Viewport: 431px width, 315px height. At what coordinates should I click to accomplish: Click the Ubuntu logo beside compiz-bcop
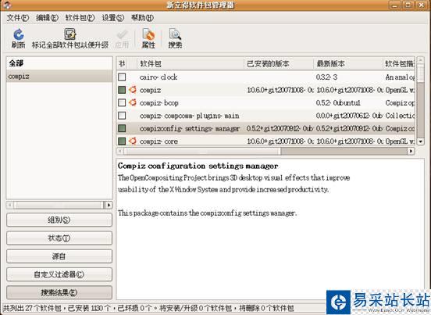click(x=133, y=102)
